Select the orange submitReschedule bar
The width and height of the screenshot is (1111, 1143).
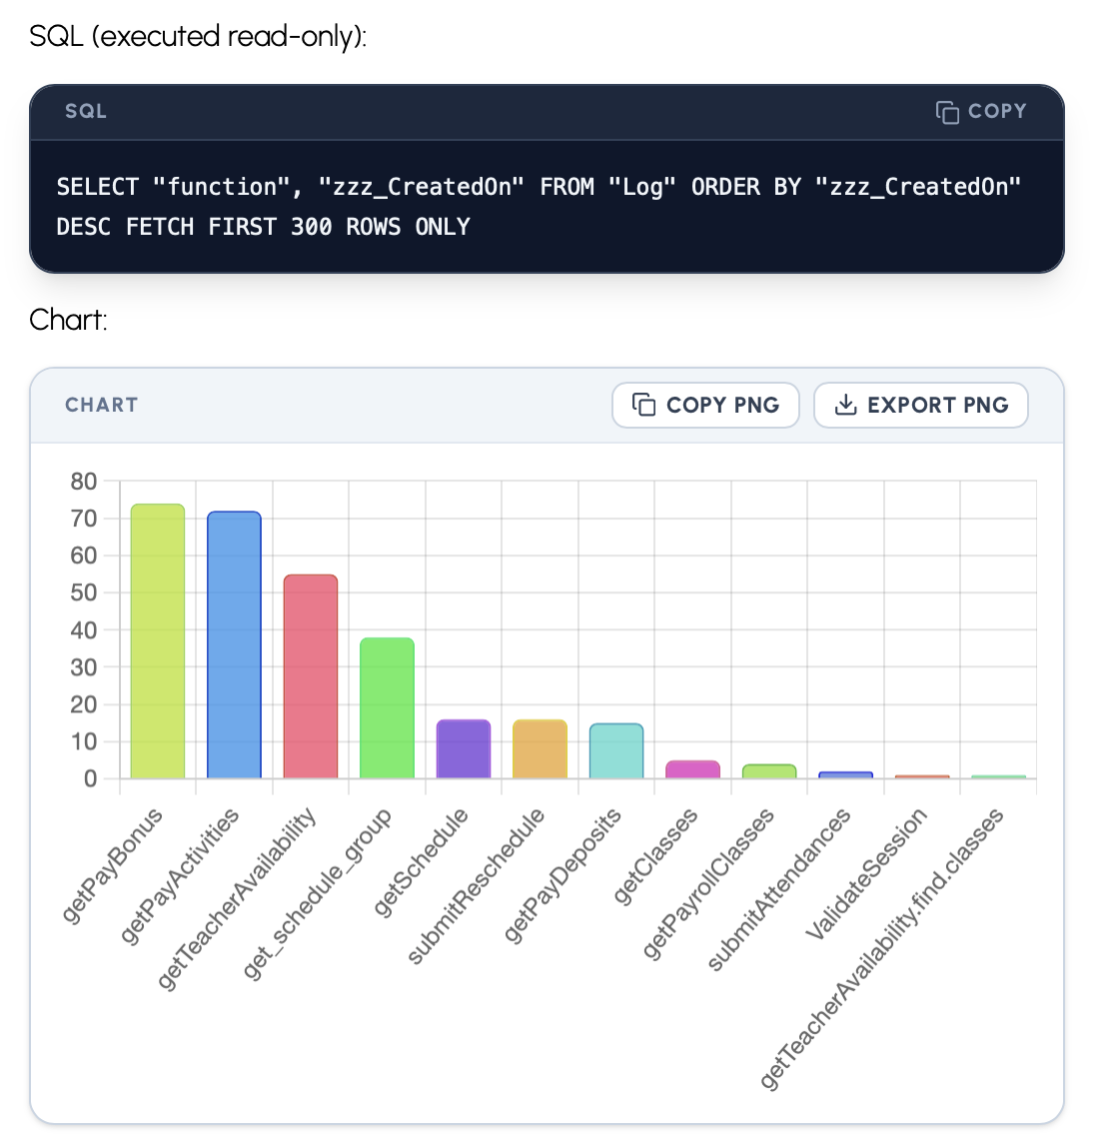[x=540, y=749]
